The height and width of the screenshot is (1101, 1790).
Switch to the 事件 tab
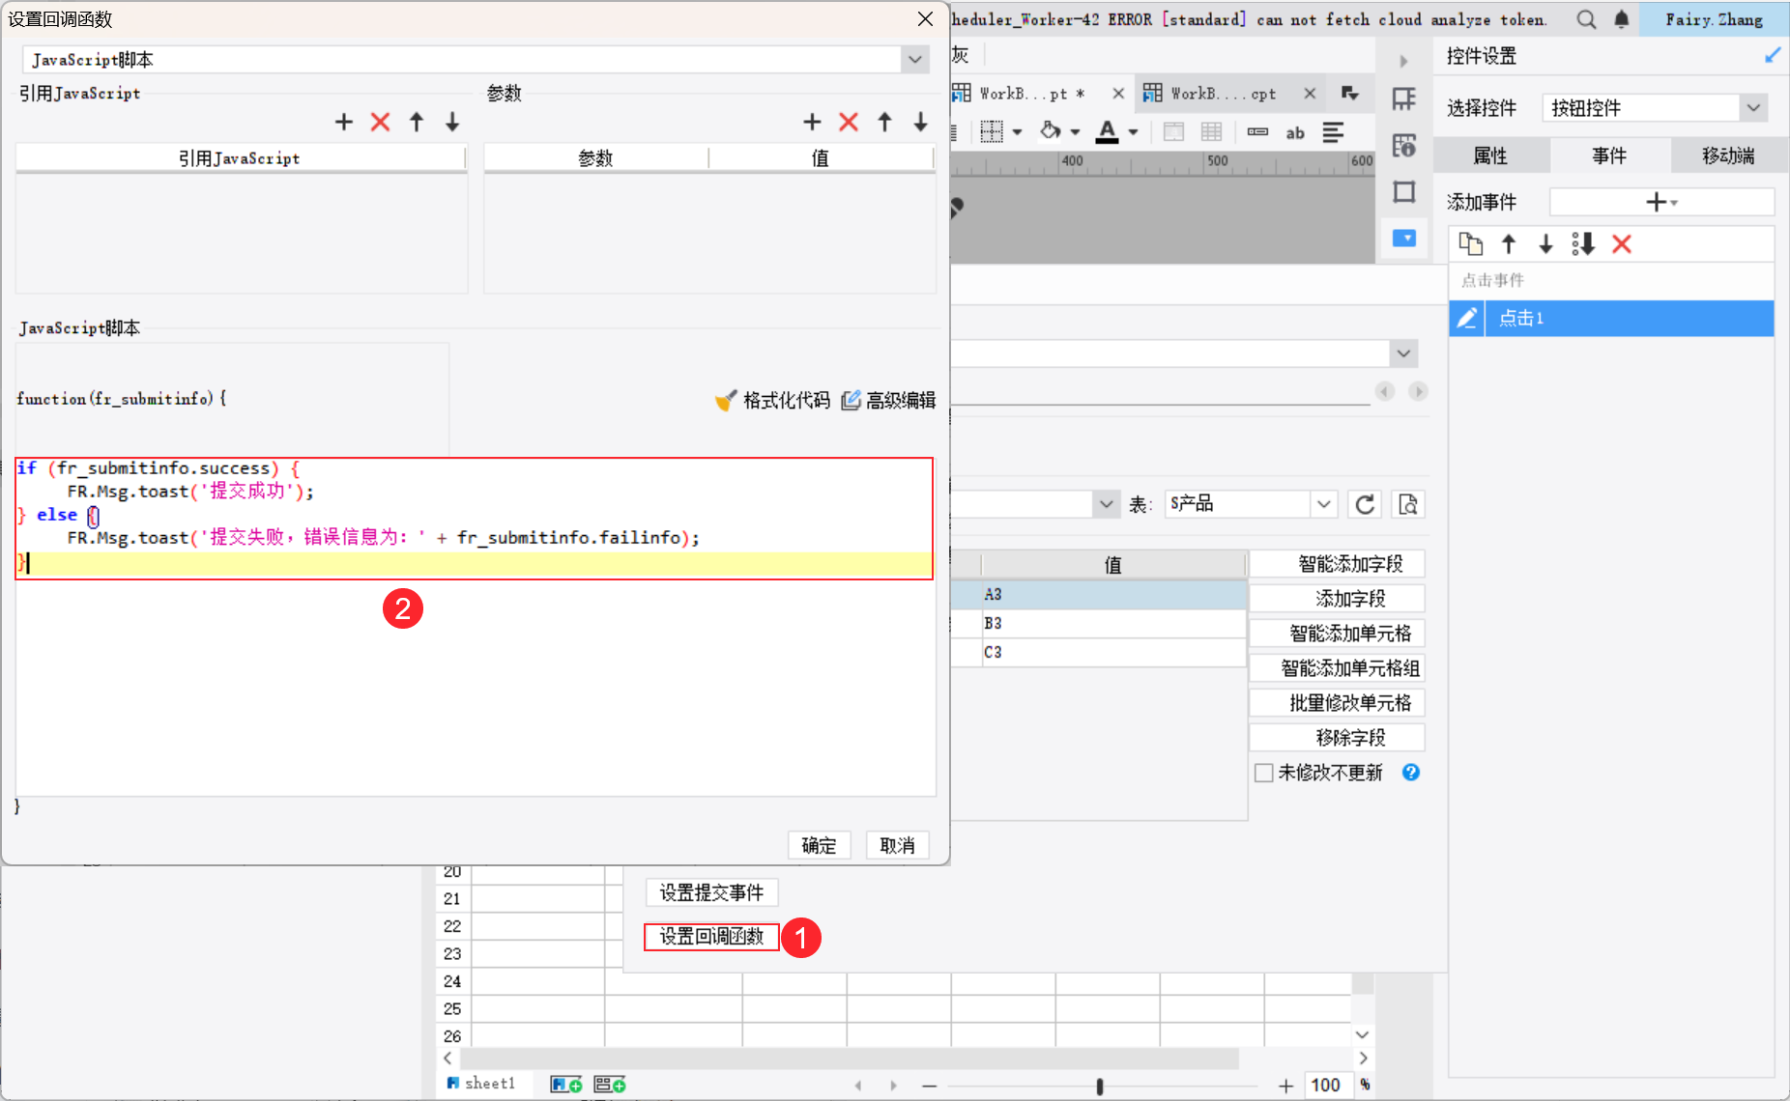(1609, 155)
